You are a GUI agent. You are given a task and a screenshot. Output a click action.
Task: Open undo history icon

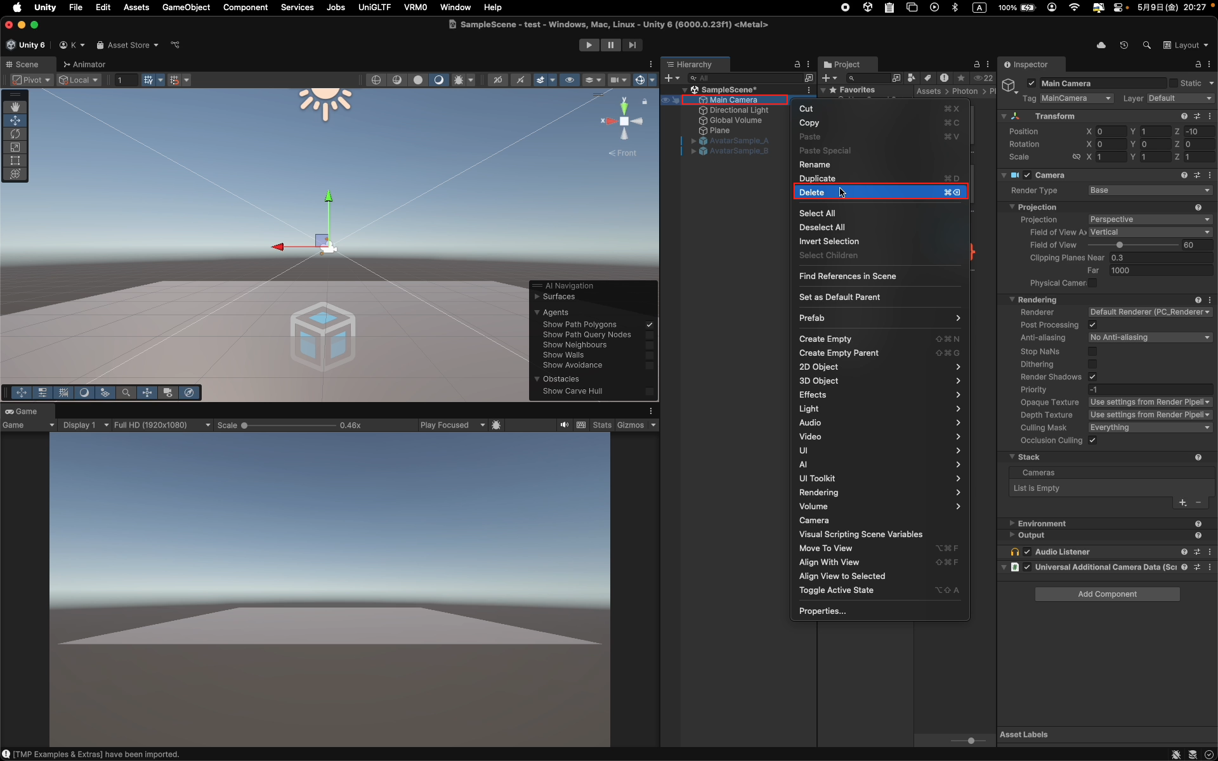click(x=1124, y=45)
